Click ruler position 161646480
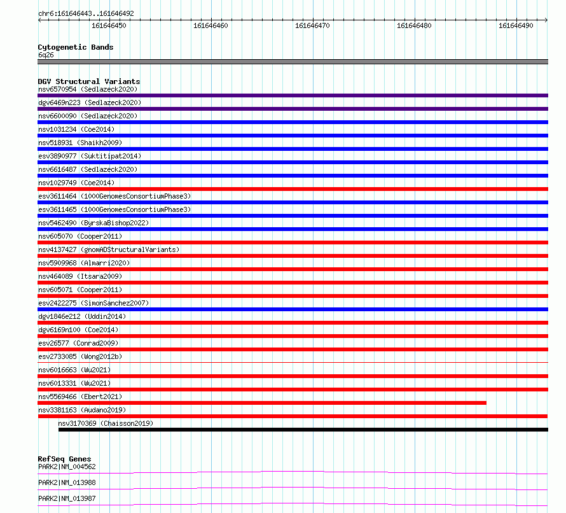The height and width of the screenshot is (513, 566). [x=415, y=25]
